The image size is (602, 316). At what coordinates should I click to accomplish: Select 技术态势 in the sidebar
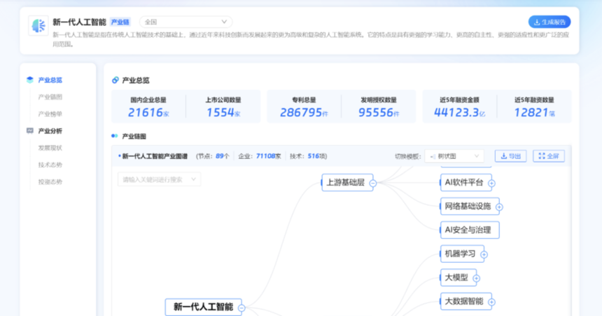[50, 165]
